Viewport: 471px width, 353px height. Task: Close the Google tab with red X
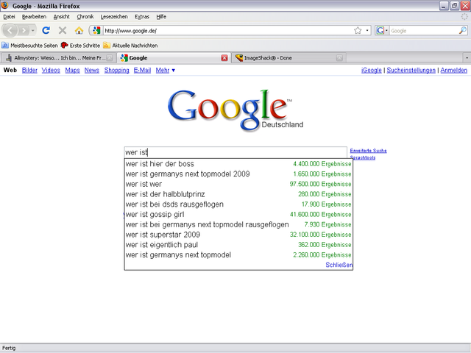point(224,58)
